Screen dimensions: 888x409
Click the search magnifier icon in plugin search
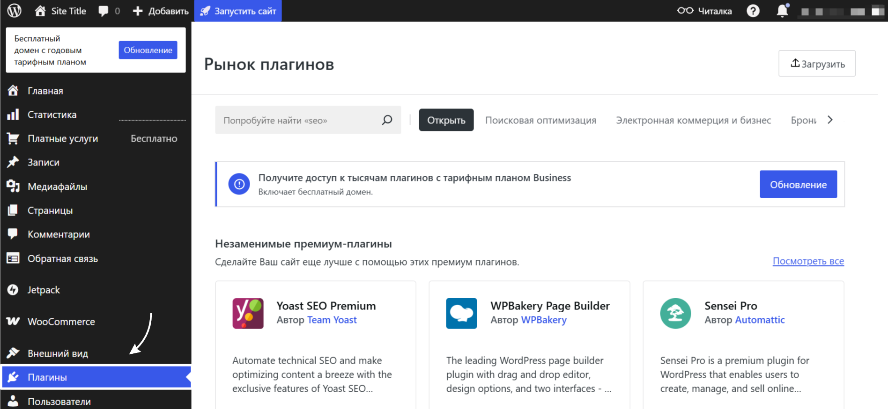click(x=387, y=120)
